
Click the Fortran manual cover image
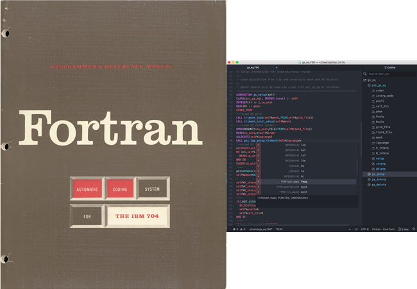(113, 145)
